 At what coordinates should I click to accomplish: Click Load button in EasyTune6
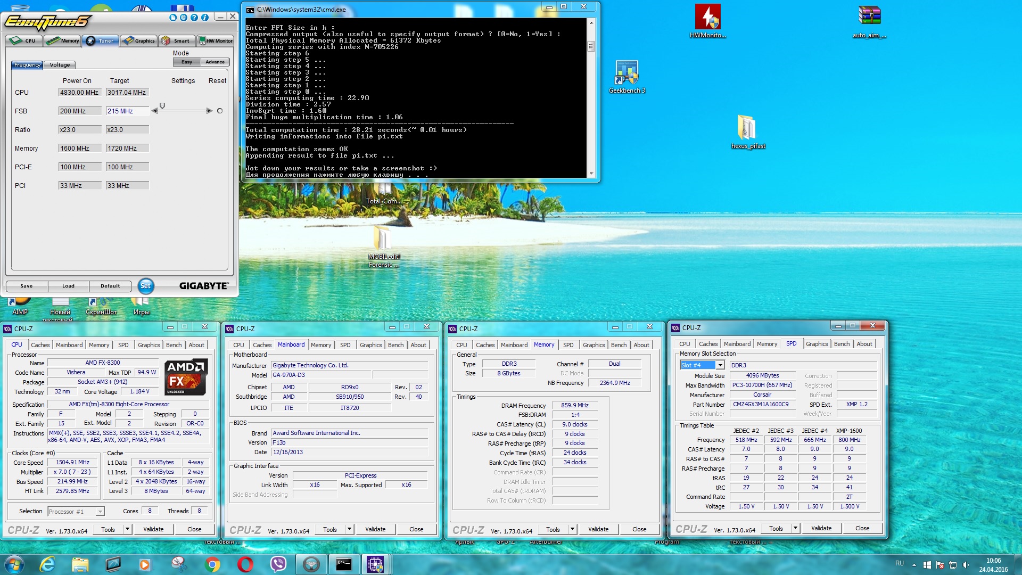click(68, 286)
